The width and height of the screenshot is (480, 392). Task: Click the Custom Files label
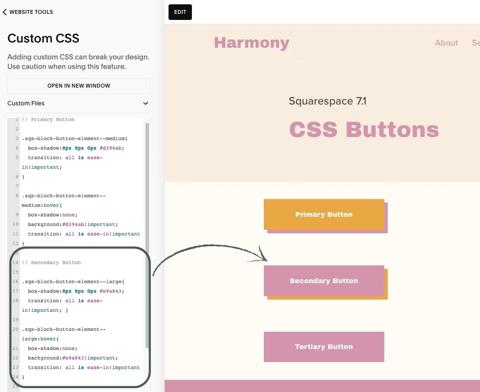(26, 103)
